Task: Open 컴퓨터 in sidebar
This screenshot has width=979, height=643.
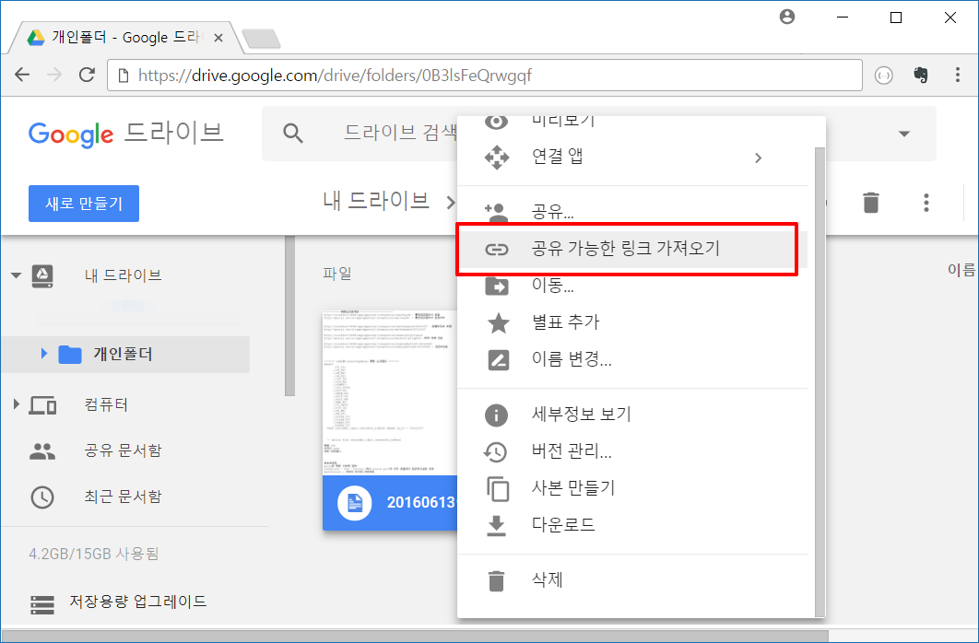Action: (106, 404)
